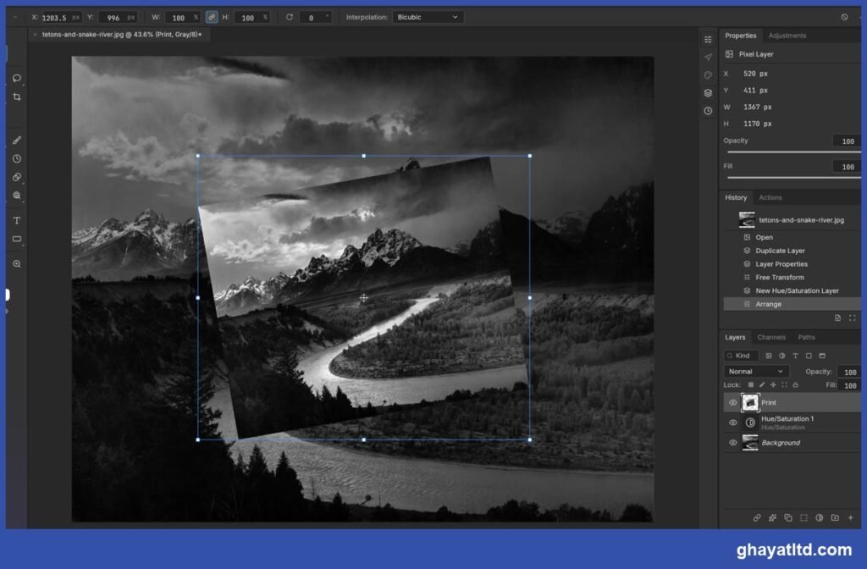867x569 pixels.
Task: Hide the Print layer
Action: [732, 402]
